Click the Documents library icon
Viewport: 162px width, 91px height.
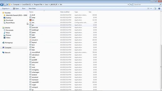[x=5, y=30]
